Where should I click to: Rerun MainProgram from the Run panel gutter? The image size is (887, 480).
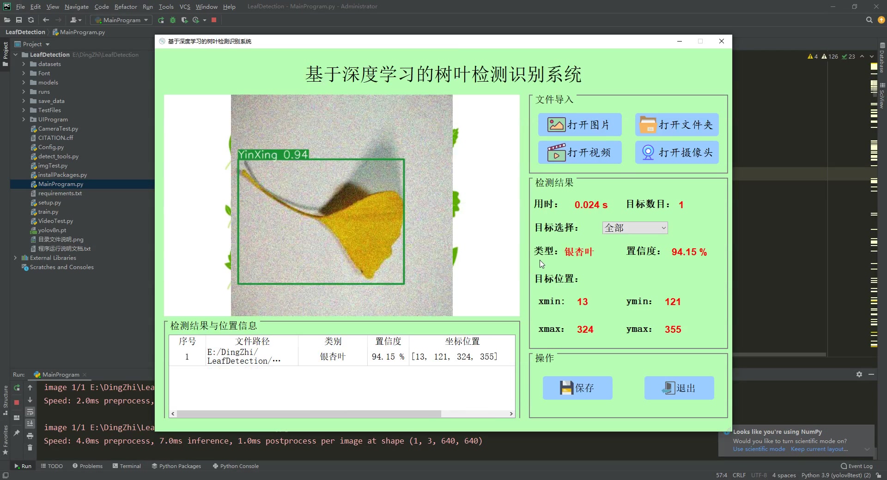tap(17, 388)
